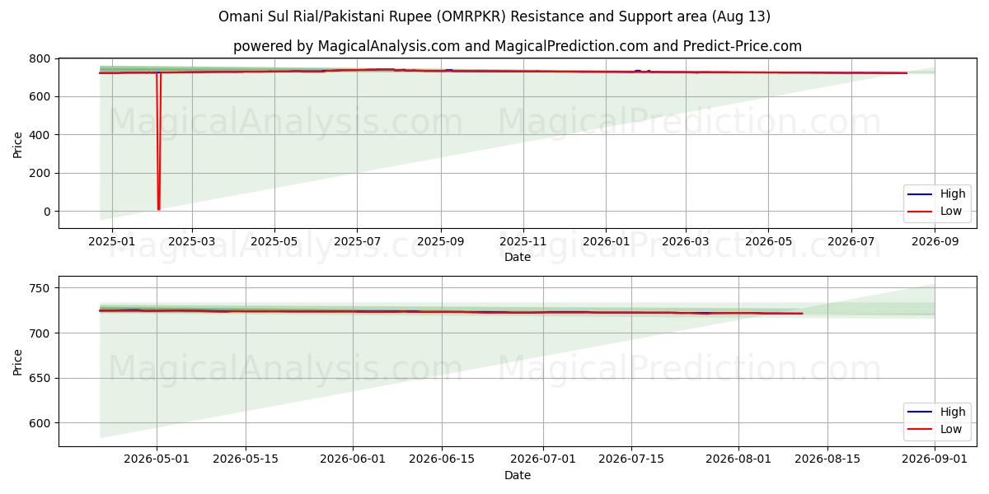Click the '2025-09' date tick label
This screenshot has width=989, height=494.
440,242
